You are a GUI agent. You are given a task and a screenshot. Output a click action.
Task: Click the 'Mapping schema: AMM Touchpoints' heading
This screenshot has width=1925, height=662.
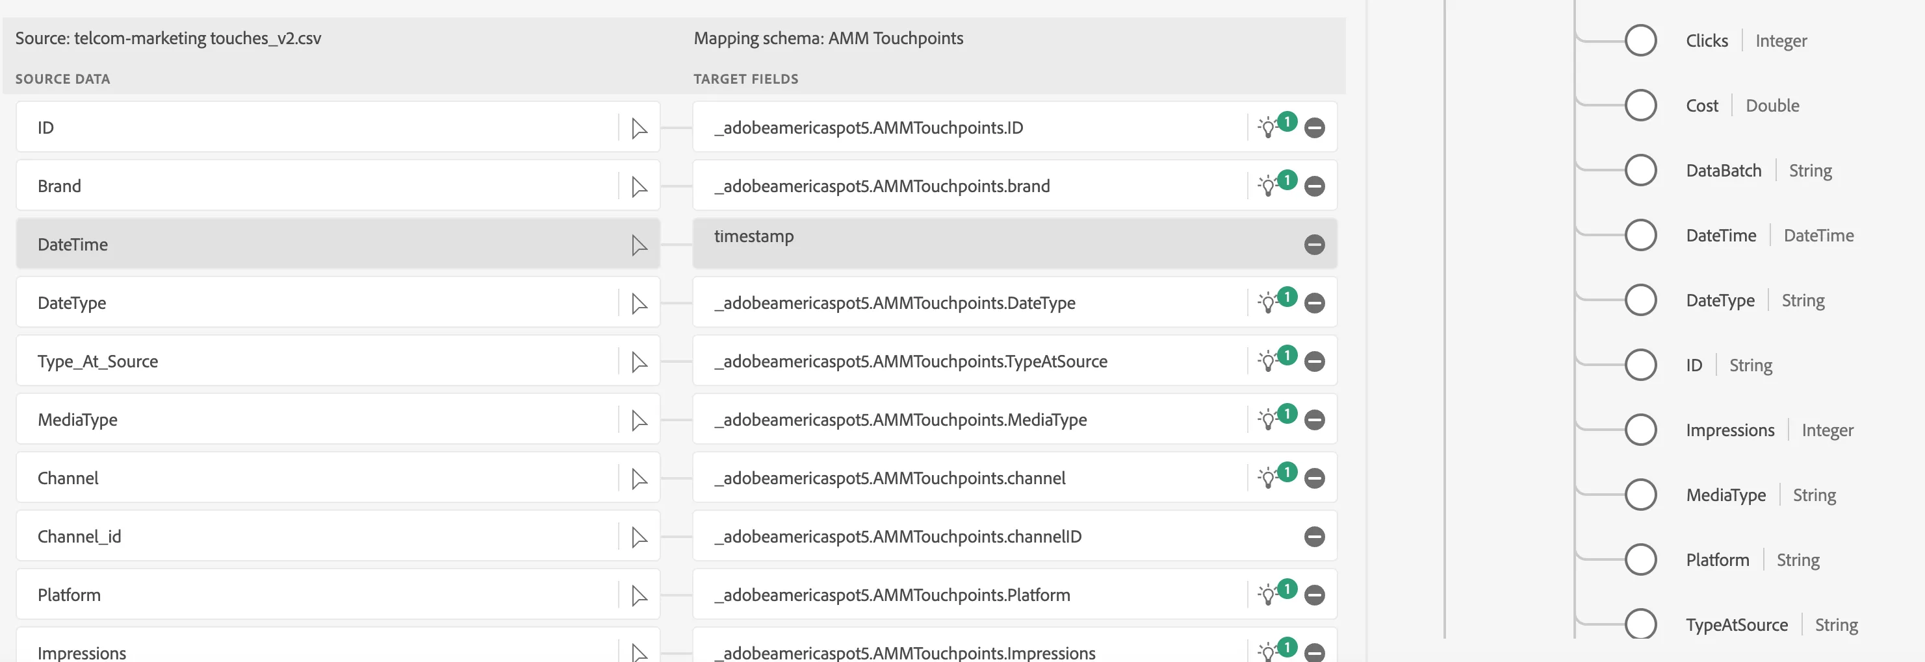828,38
